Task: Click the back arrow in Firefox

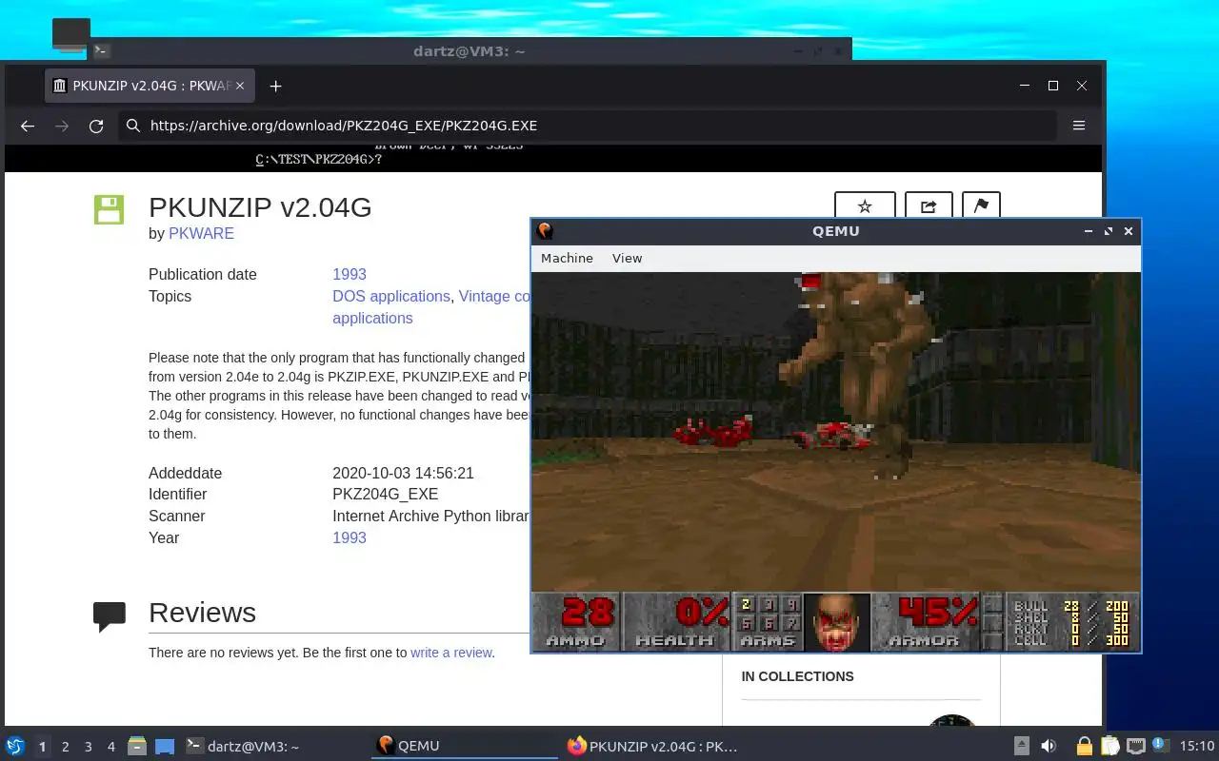Action: click(28, 126)
